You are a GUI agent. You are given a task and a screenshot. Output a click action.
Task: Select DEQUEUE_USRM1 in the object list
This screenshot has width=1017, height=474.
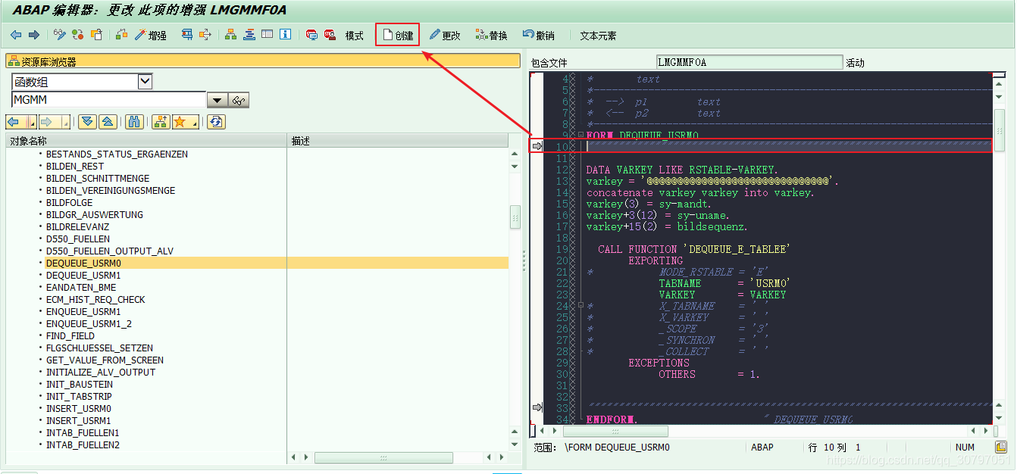click(83, 275)
